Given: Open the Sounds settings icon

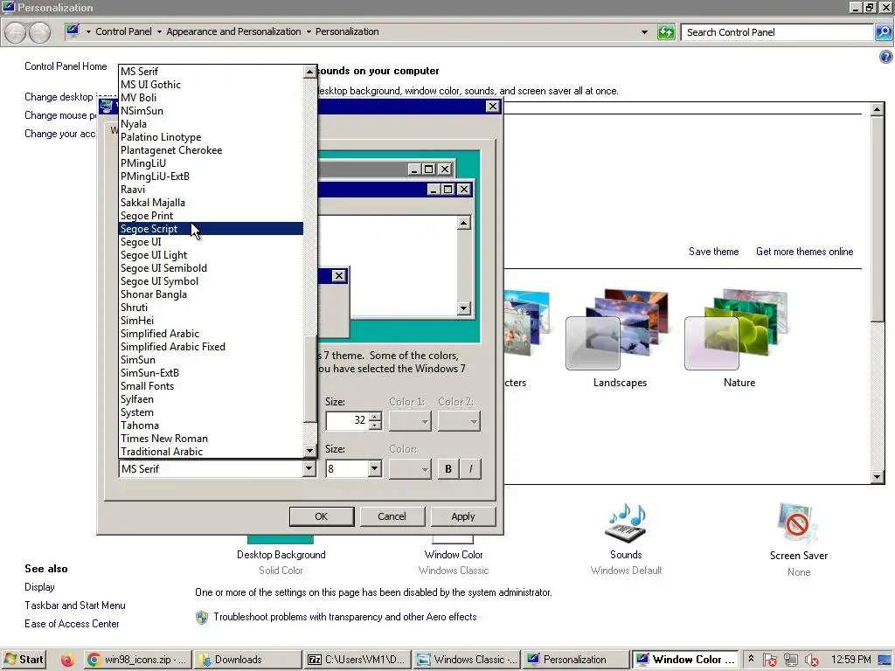Looking at the screenshot, I should (626, 523).
